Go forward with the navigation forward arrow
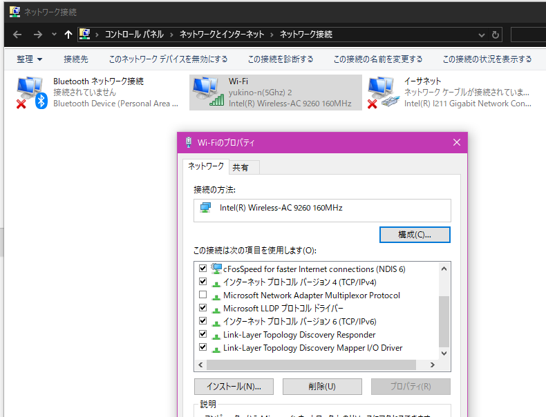The width and height of the screenshot is (546, 417). click(x=37, y=35)
